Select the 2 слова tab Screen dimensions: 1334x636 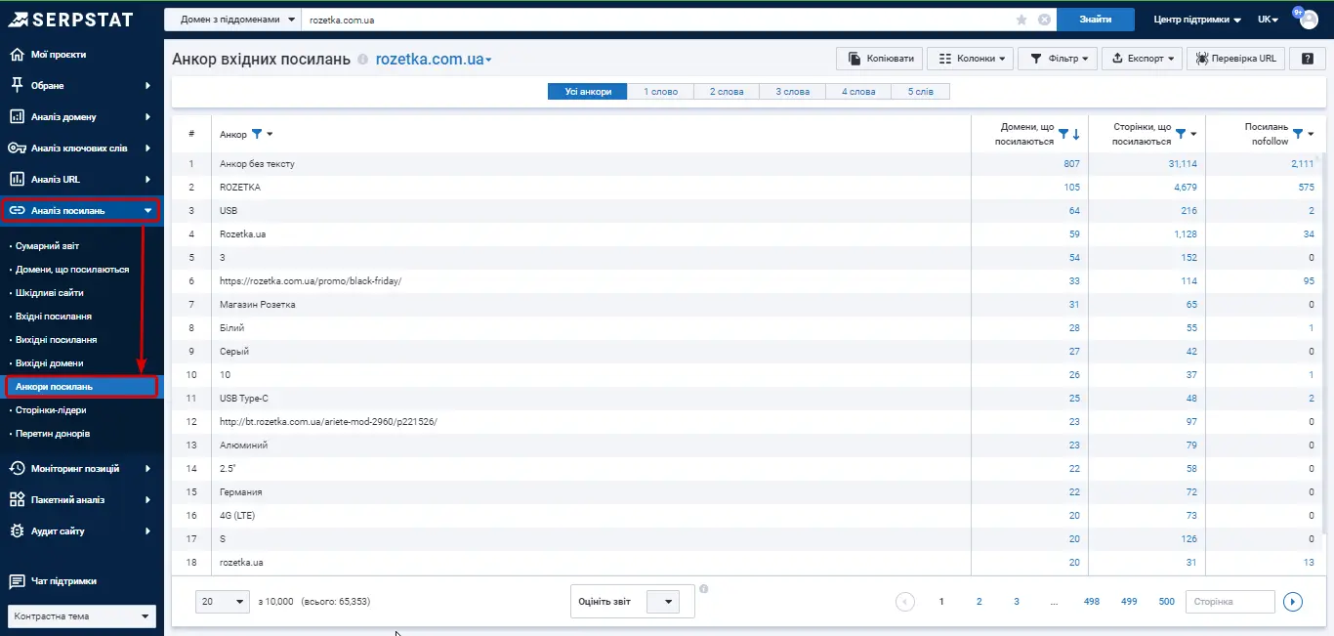coord(727,92)
